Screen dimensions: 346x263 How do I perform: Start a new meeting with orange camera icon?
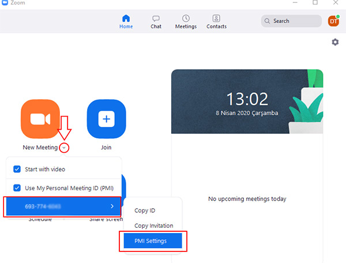40,119
